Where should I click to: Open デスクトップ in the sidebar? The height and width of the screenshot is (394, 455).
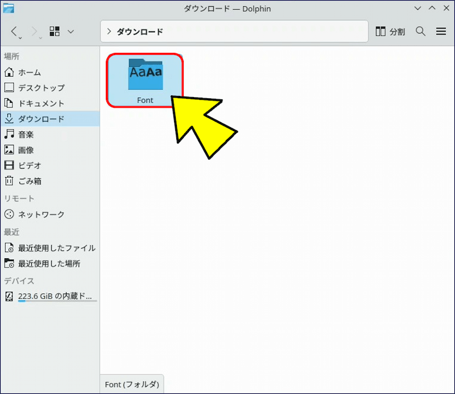tap(41, 88)
